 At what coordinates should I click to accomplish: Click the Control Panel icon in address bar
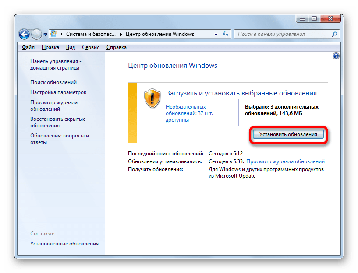[x=53, y=34]
